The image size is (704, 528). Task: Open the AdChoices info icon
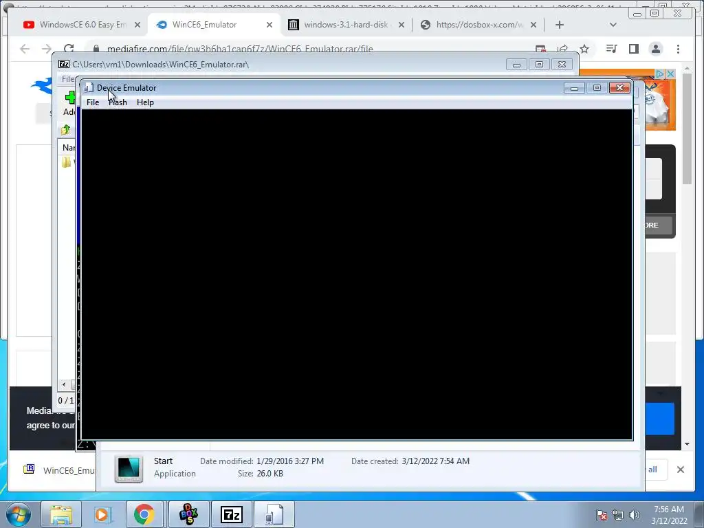(x=659, y=74)
